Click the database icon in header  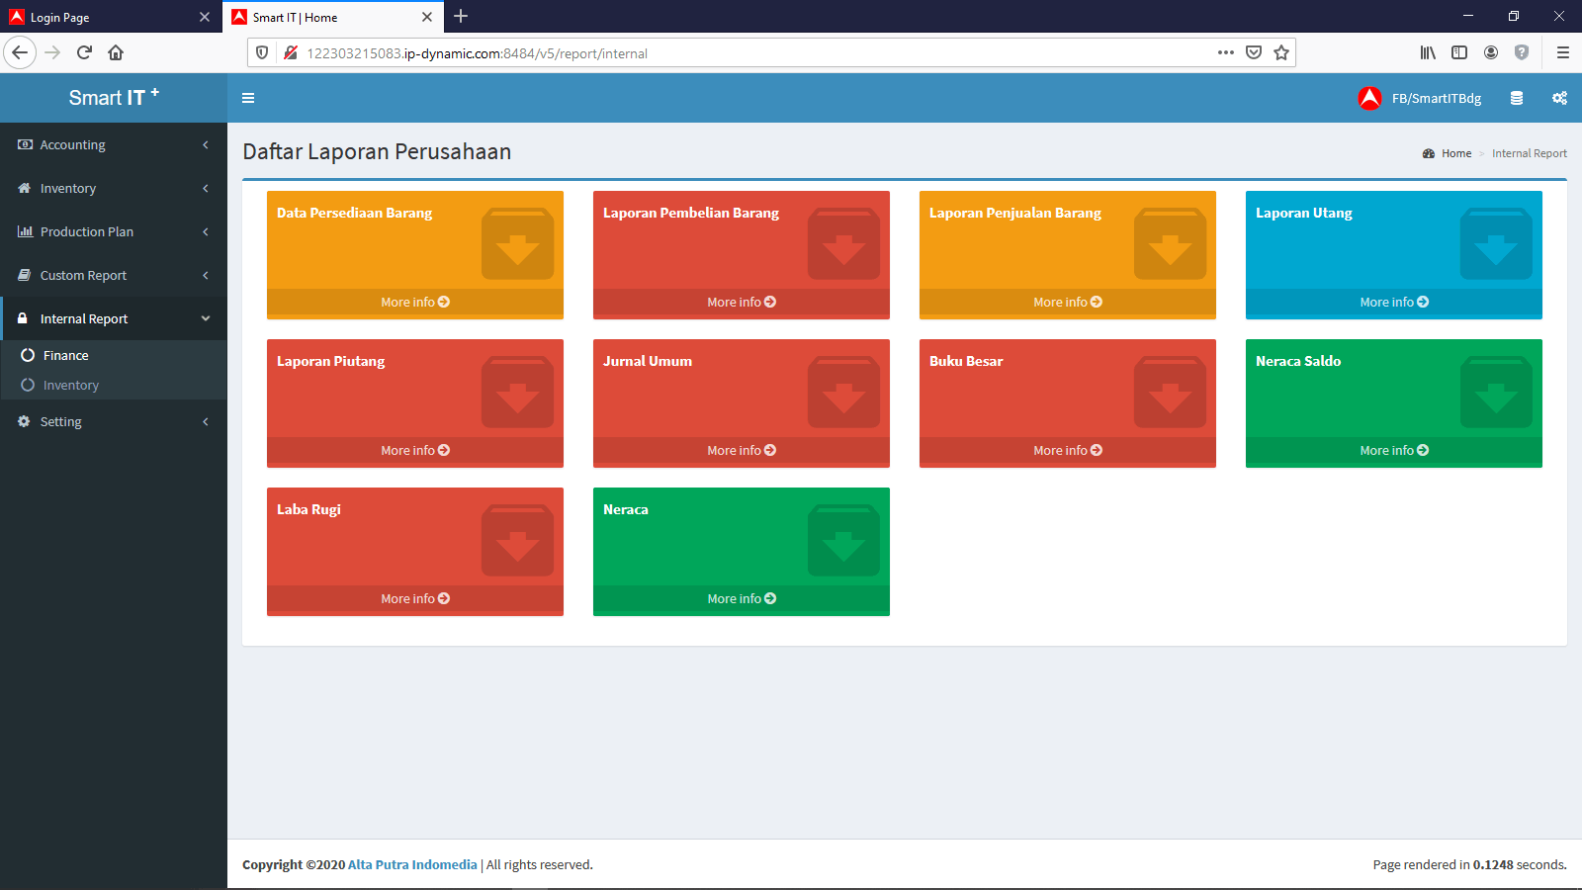tap(1516, 98)
